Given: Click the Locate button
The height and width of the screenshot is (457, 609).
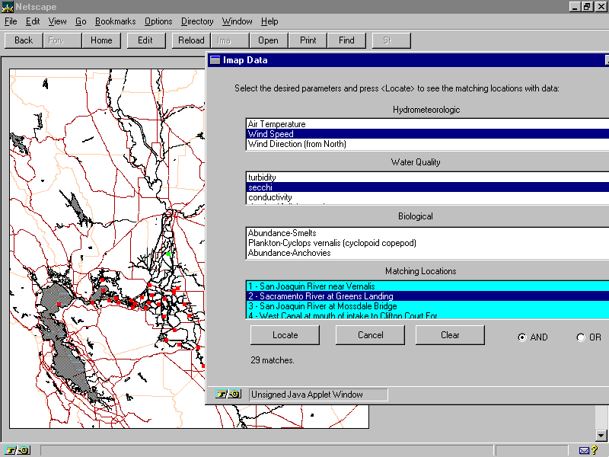Looking at the screenshot, I should coord(285,335).
